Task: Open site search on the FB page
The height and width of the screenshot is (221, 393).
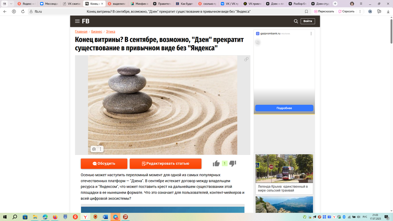Action: [296, 21]
